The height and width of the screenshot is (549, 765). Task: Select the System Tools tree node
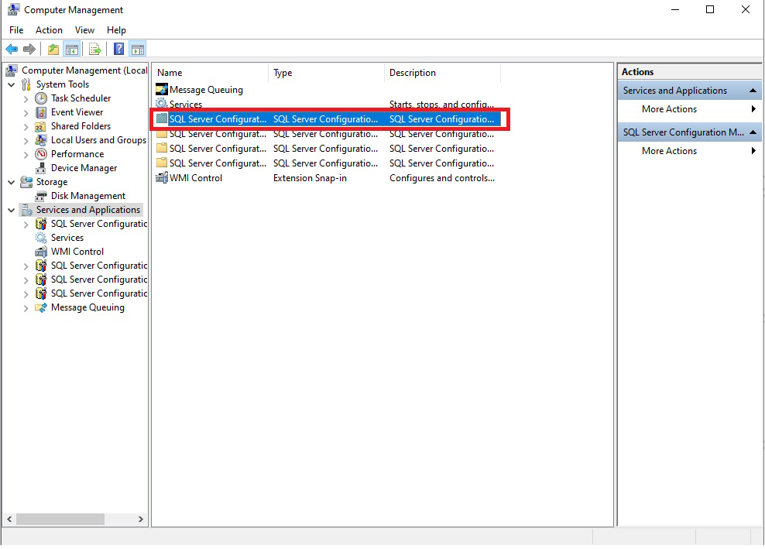pos(63,84)
